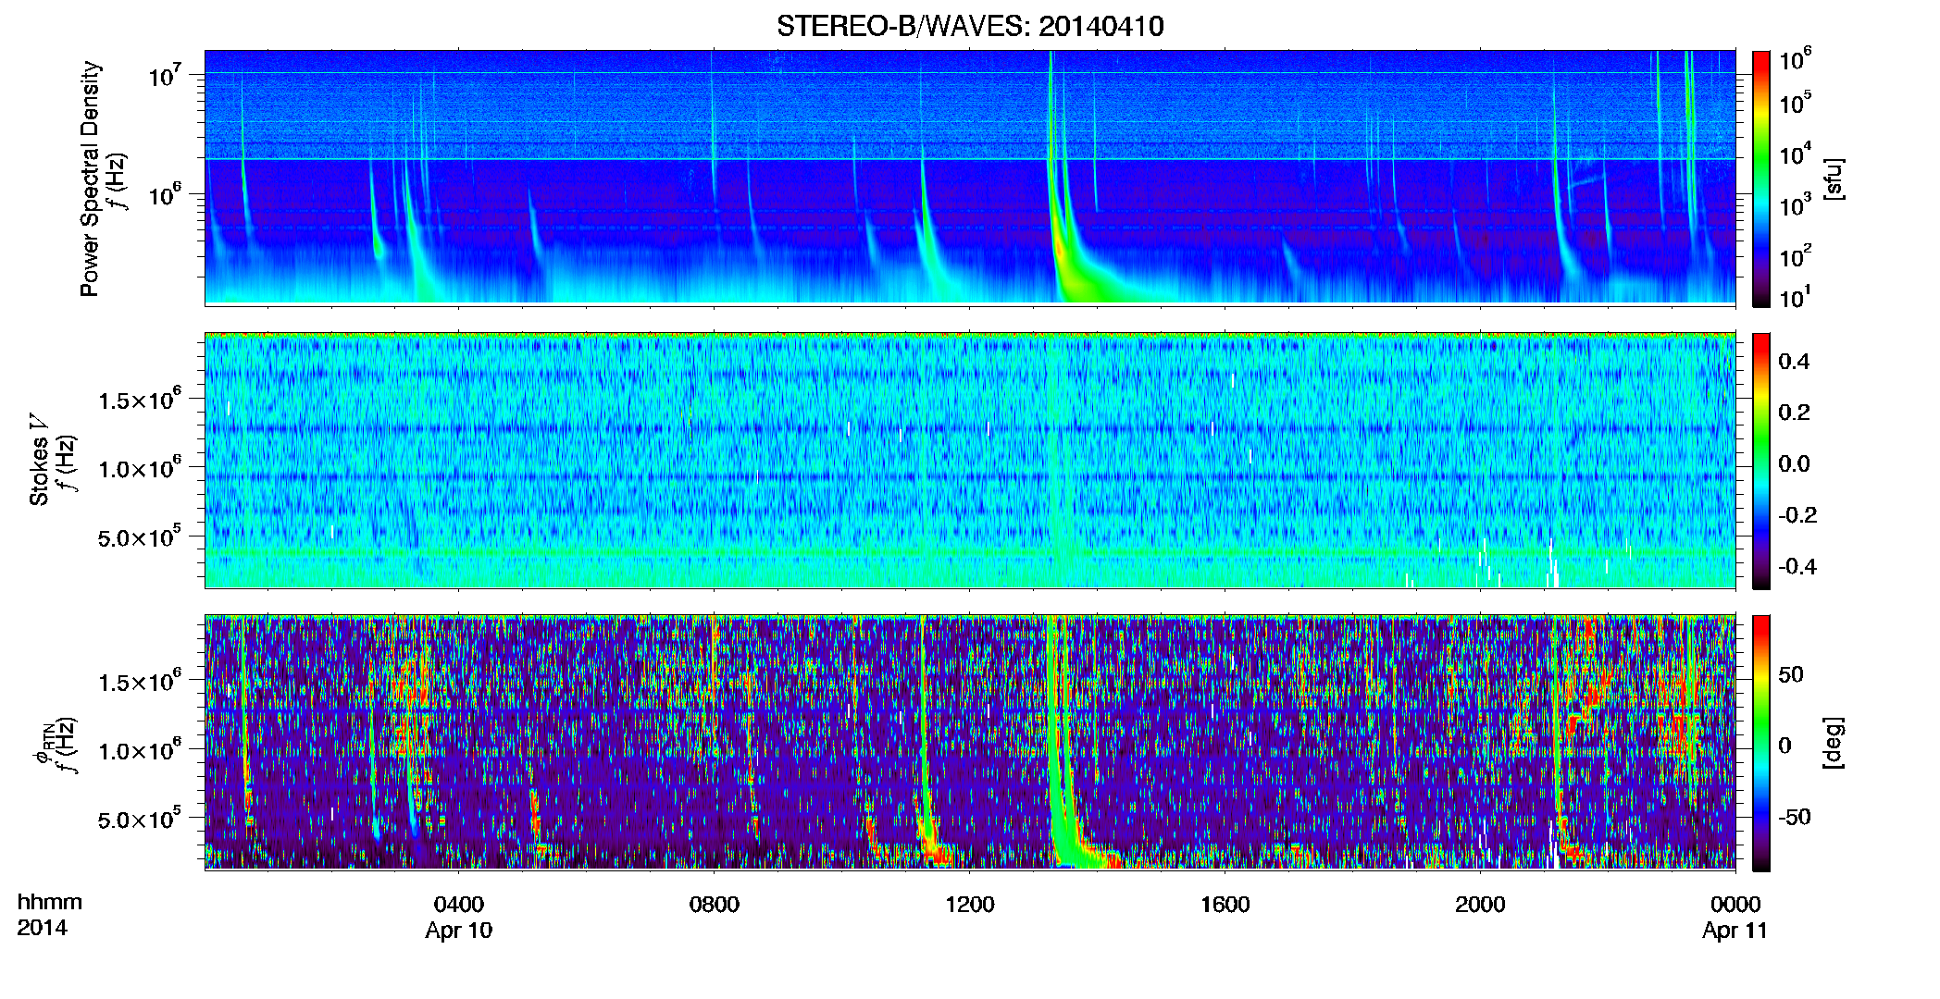This screenshot has height=999, width=1940.
Task: Click the [sfu] unit label
Action: (1834, 179)
